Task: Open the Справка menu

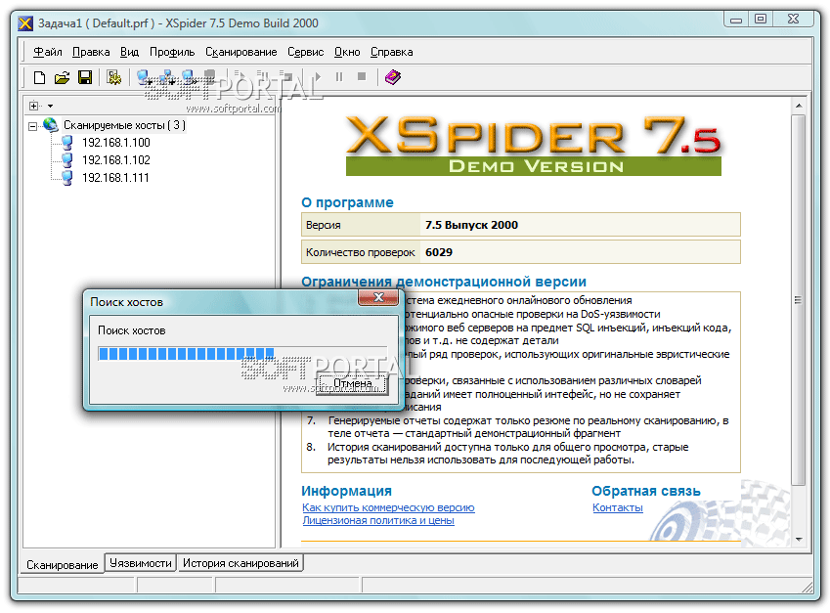Action: 391,52
